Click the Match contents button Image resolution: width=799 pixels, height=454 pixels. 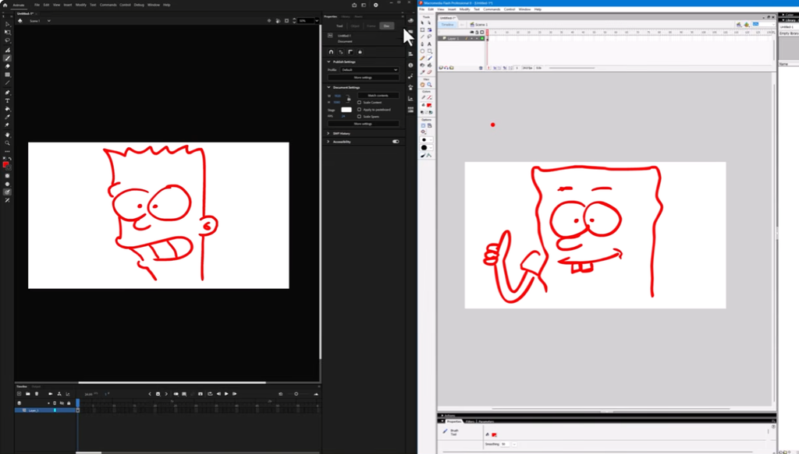pos(378,96)
